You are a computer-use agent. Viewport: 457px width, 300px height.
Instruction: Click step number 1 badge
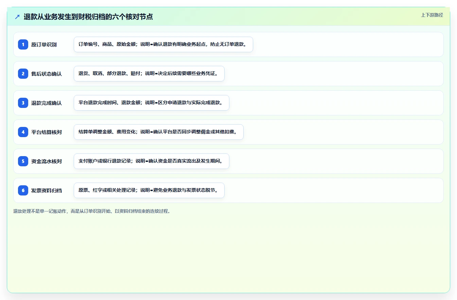(23, 44)
